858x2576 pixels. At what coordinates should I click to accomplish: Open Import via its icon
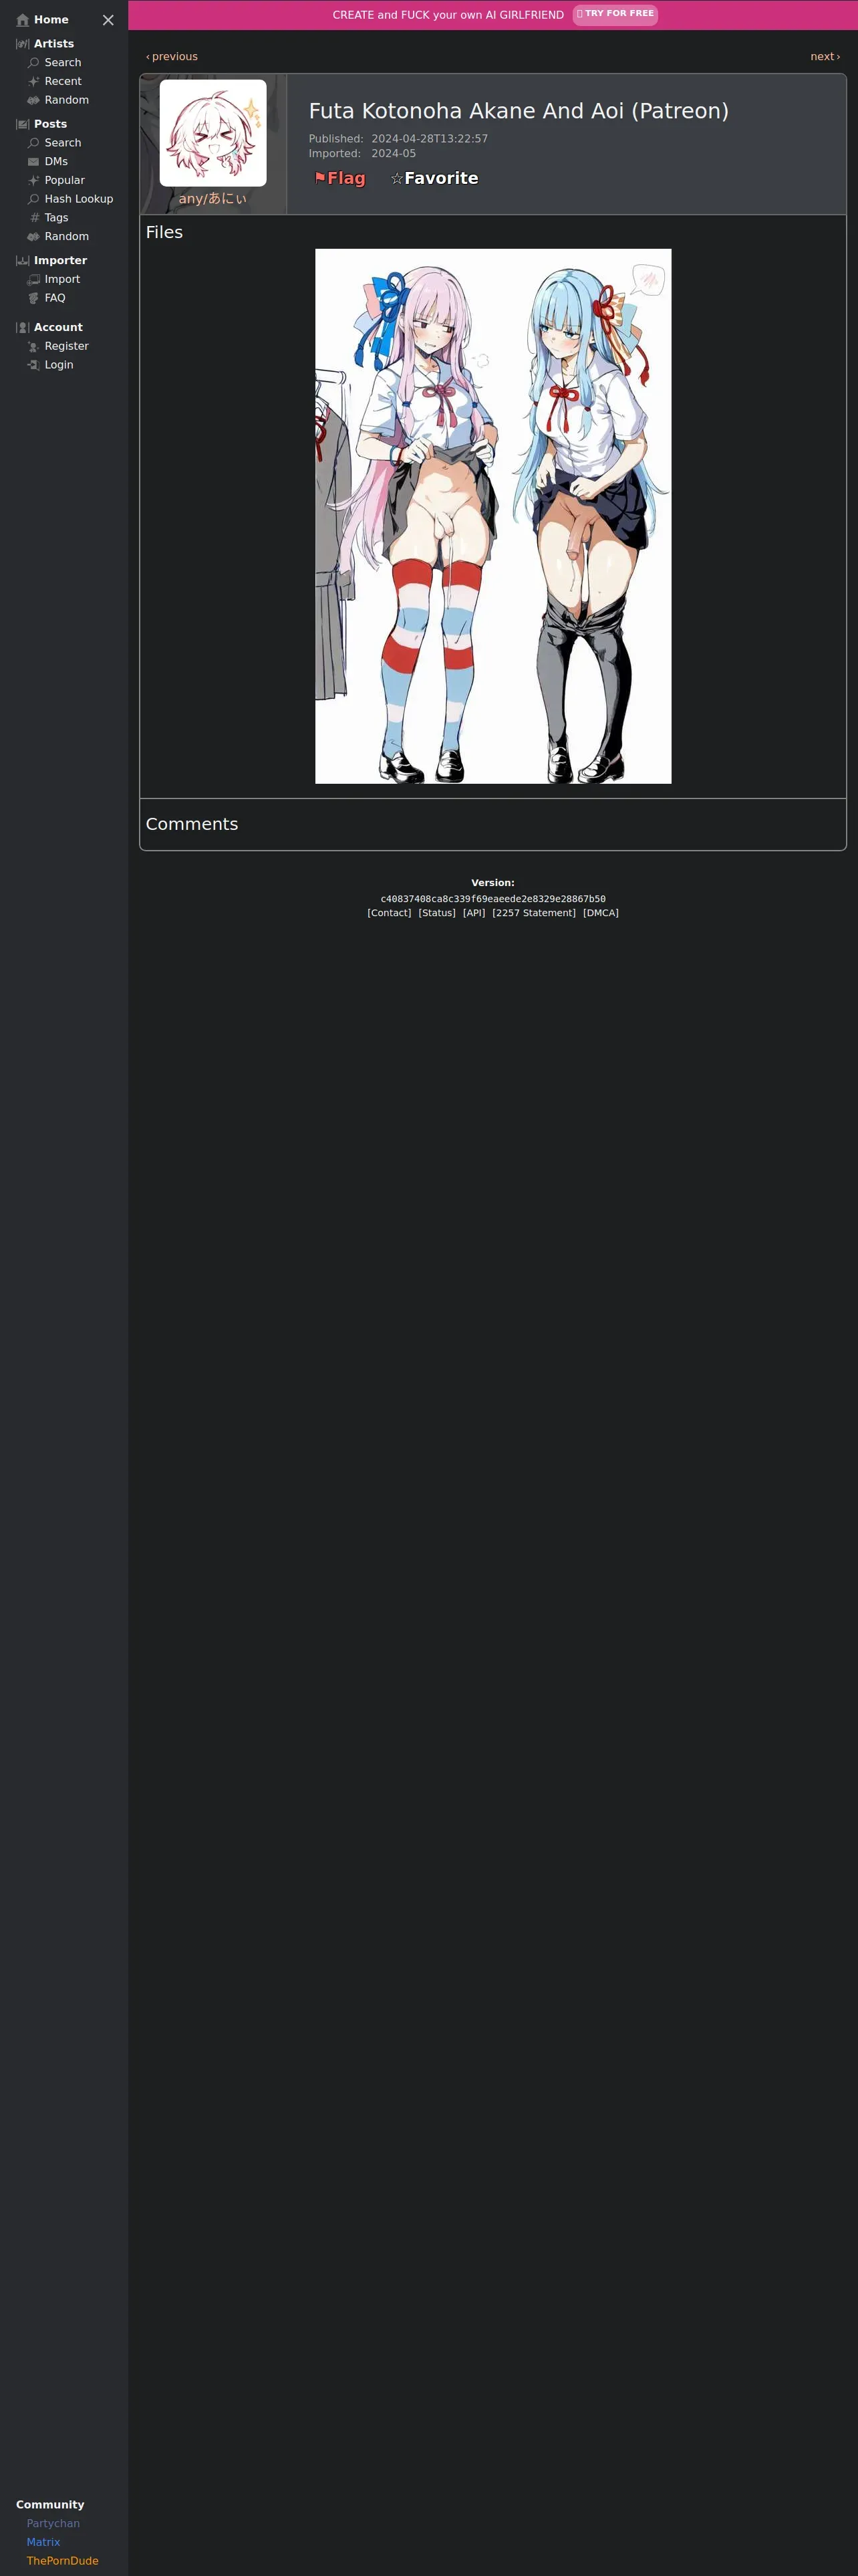(33, 280)
